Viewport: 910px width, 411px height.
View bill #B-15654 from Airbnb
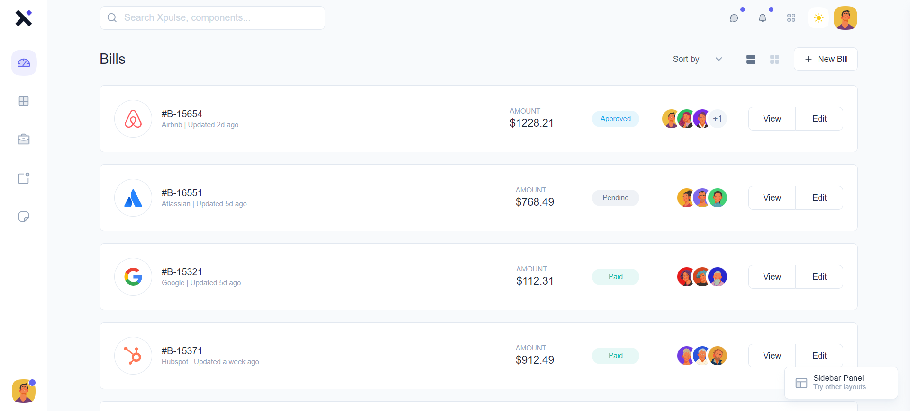click(772, 119)
